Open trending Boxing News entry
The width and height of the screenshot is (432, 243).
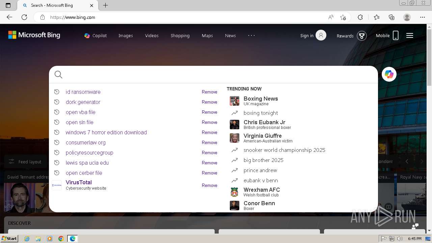pos(261,101)
